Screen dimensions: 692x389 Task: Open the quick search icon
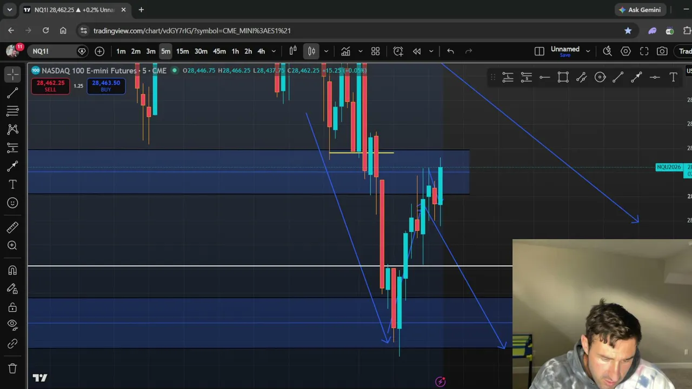[608, 51]
